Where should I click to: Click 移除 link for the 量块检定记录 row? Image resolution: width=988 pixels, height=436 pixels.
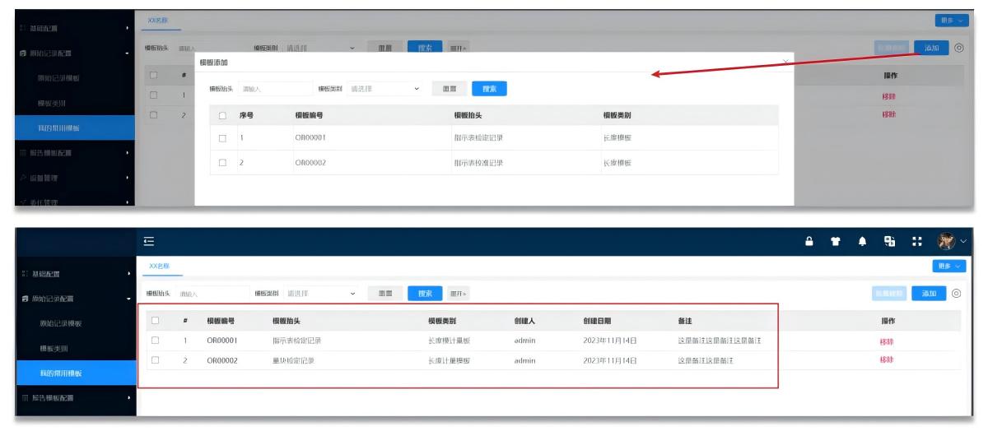pos(887,360)
